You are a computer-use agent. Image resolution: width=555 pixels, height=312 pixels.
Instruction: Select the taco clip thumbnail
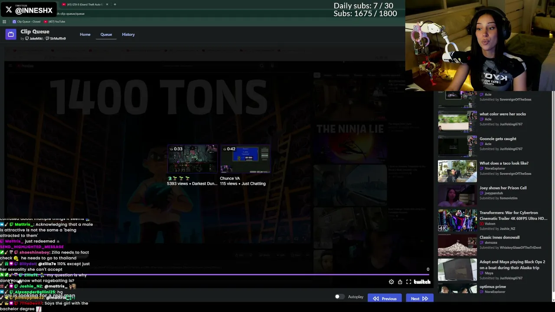pyautogui.click(x=457, y=171)
